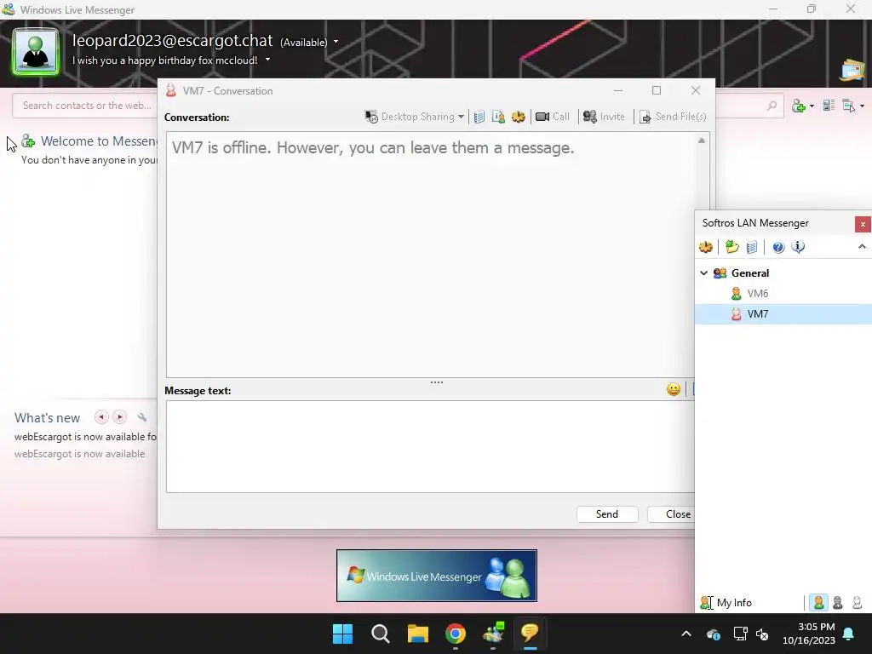Open message history notebook icon in conversation toolbar

pos(479,117)
